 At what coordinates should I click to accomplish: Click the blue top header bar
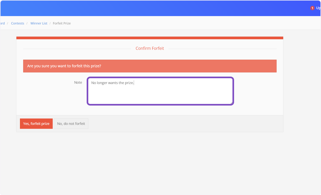160,8
